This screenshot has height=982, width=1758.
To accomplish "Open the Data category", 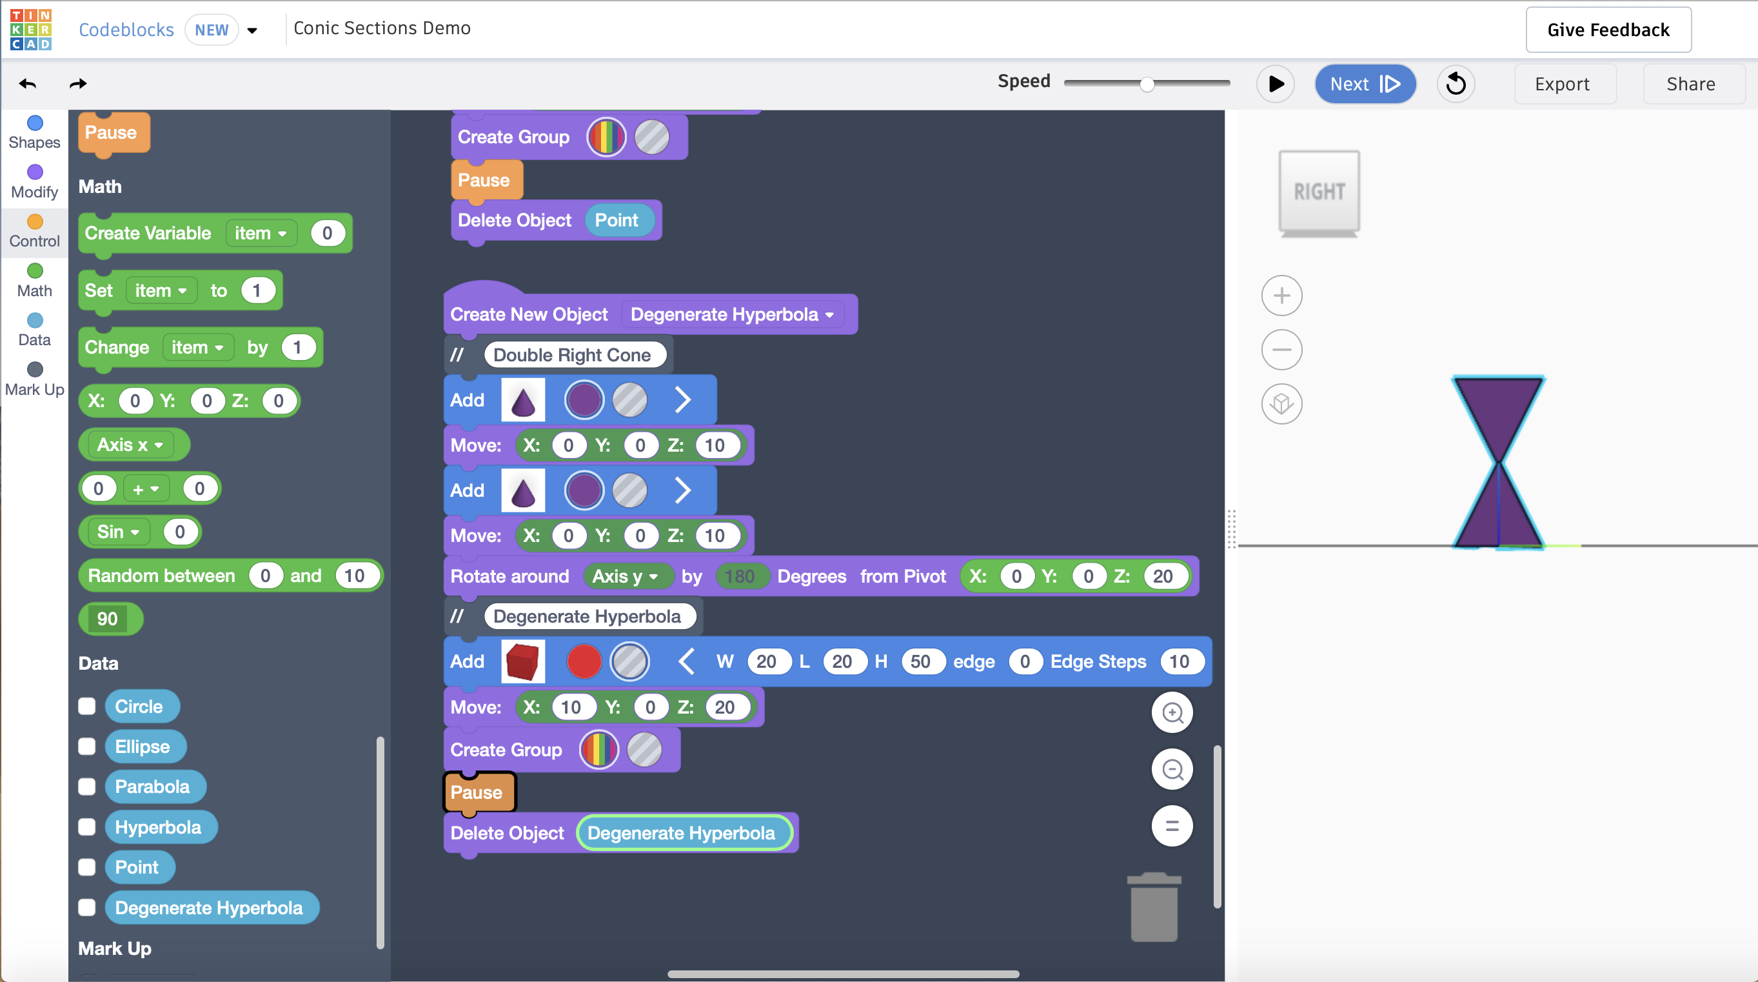I will coord(35,330).
